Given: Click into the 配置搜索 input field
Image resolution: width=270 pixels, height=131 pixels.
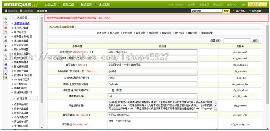Looking at the screenshot, I should pyautogui.click(x=237, y=41).
